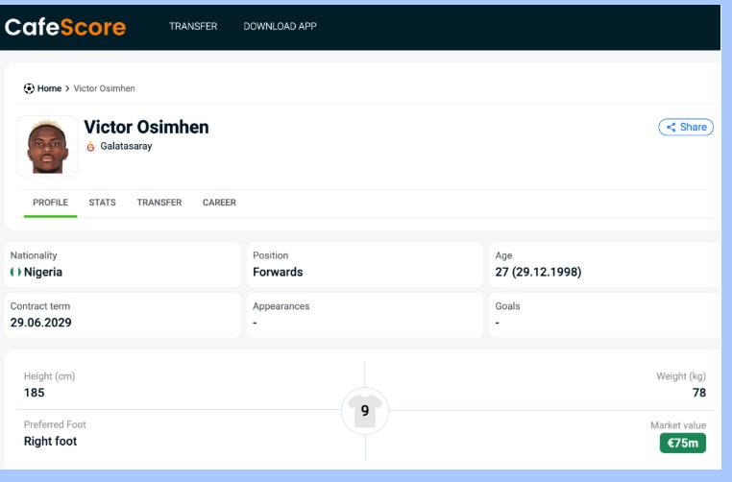Click the CafeScore logo
Image resolution: width=732 pixels, height=482 pixels.
[x=65, y=27]
